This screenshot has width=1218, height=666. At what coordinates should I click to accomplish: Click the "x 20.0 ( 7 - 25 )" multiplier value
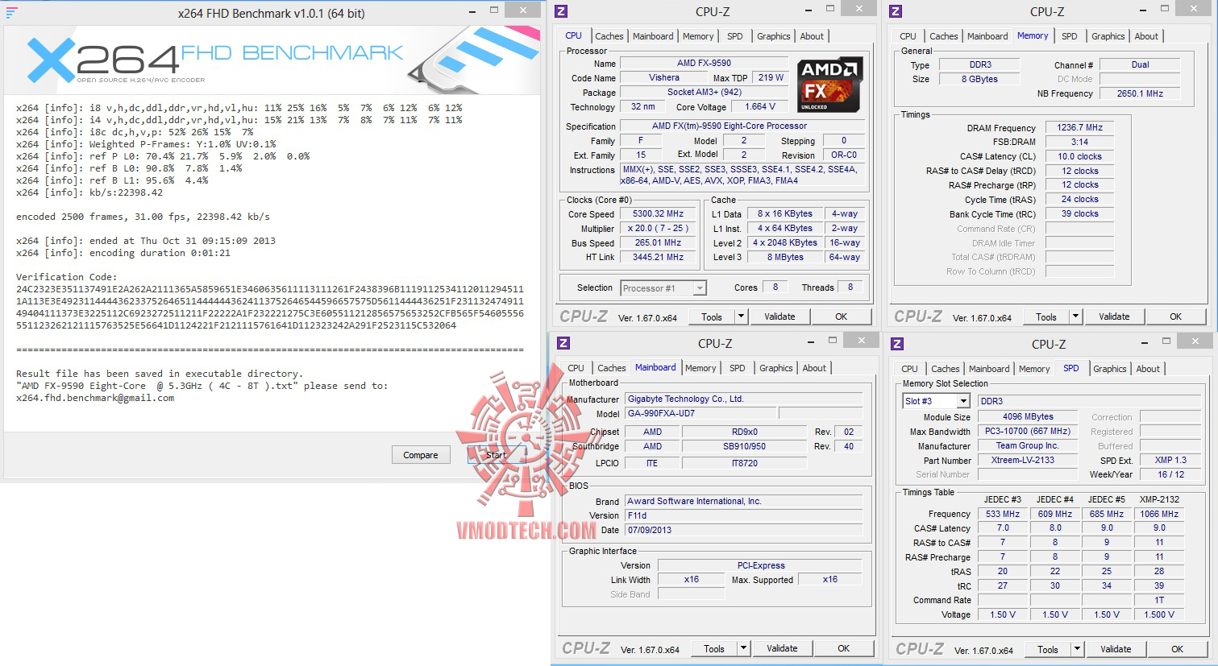[659, 228]
